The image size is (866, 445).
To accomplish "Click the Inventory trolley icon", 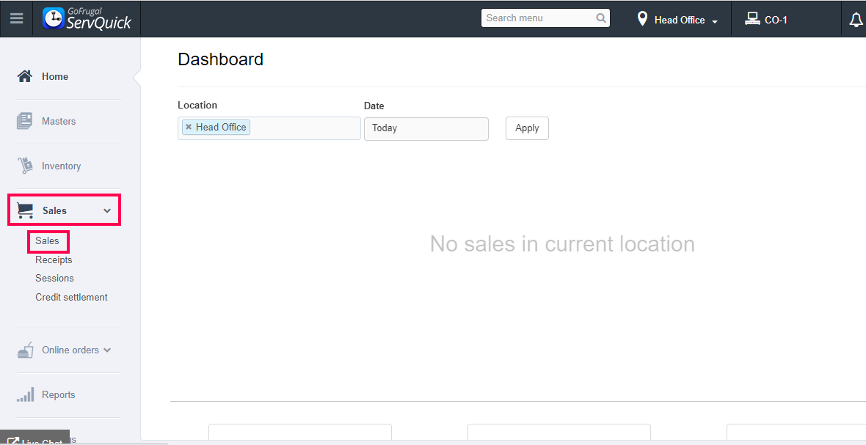I will point(26,166).
